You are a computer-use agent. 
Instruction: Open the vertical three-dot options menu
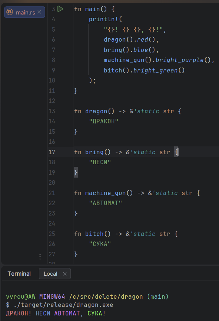coord(40,256)
